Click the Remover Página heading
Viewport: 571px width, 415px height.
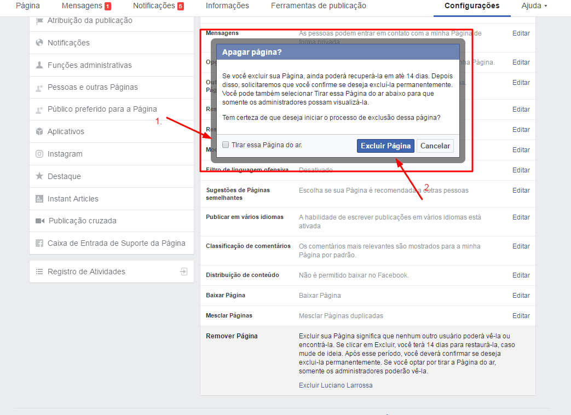click(x=232, y=336)
